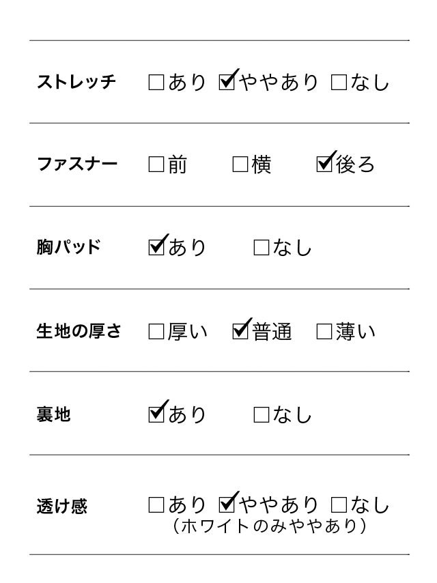The width and height of the screenshot is (437, 583).
Task: Uncheck the 胸パッド あり checkbox
Action: coord(156,247)
